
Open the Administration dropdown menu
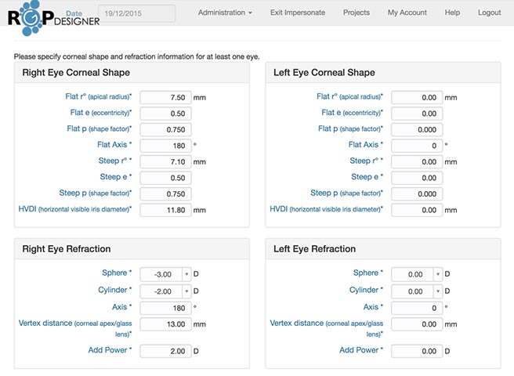[225, 13]
